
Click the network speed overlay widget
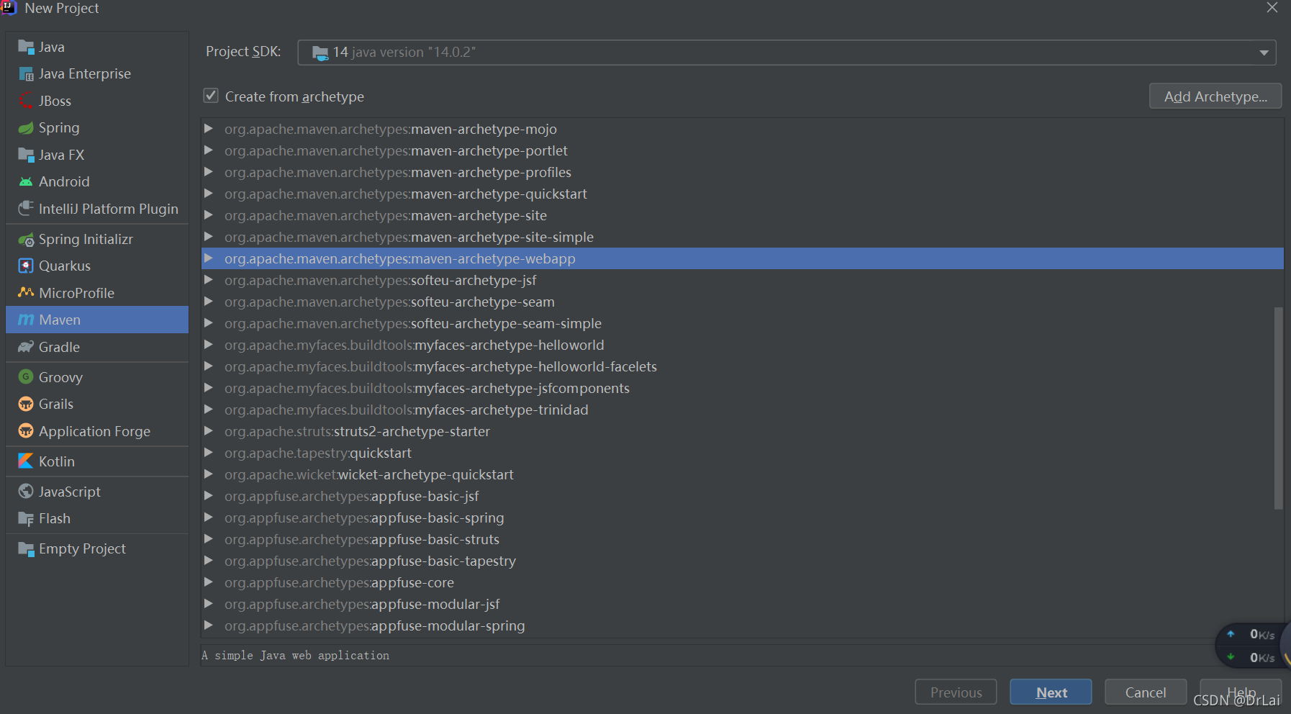click(x=1253, y=646)
